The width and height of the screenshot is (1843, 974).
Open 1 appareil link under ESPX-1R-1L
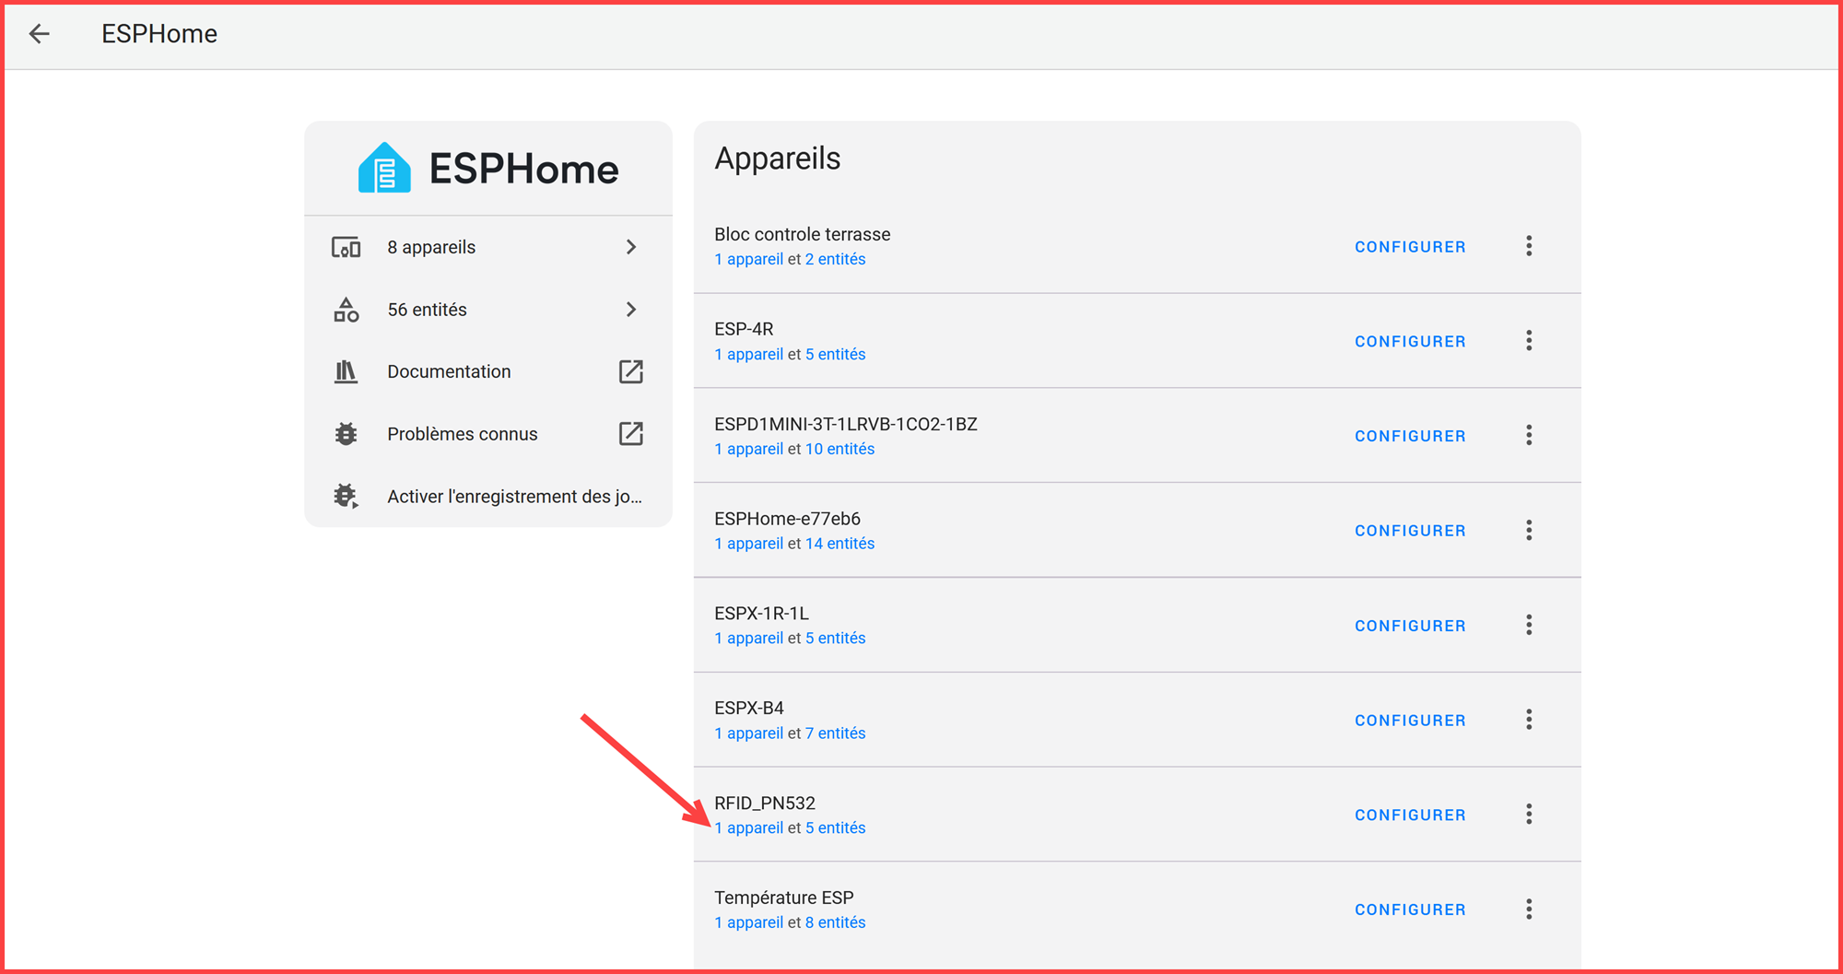click(749, 638)
